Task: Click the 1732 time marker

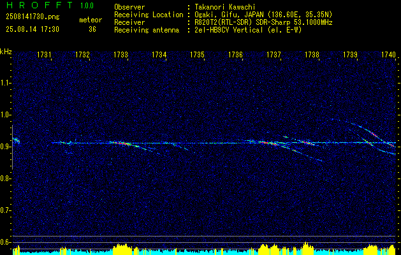Action: point(82,55)
